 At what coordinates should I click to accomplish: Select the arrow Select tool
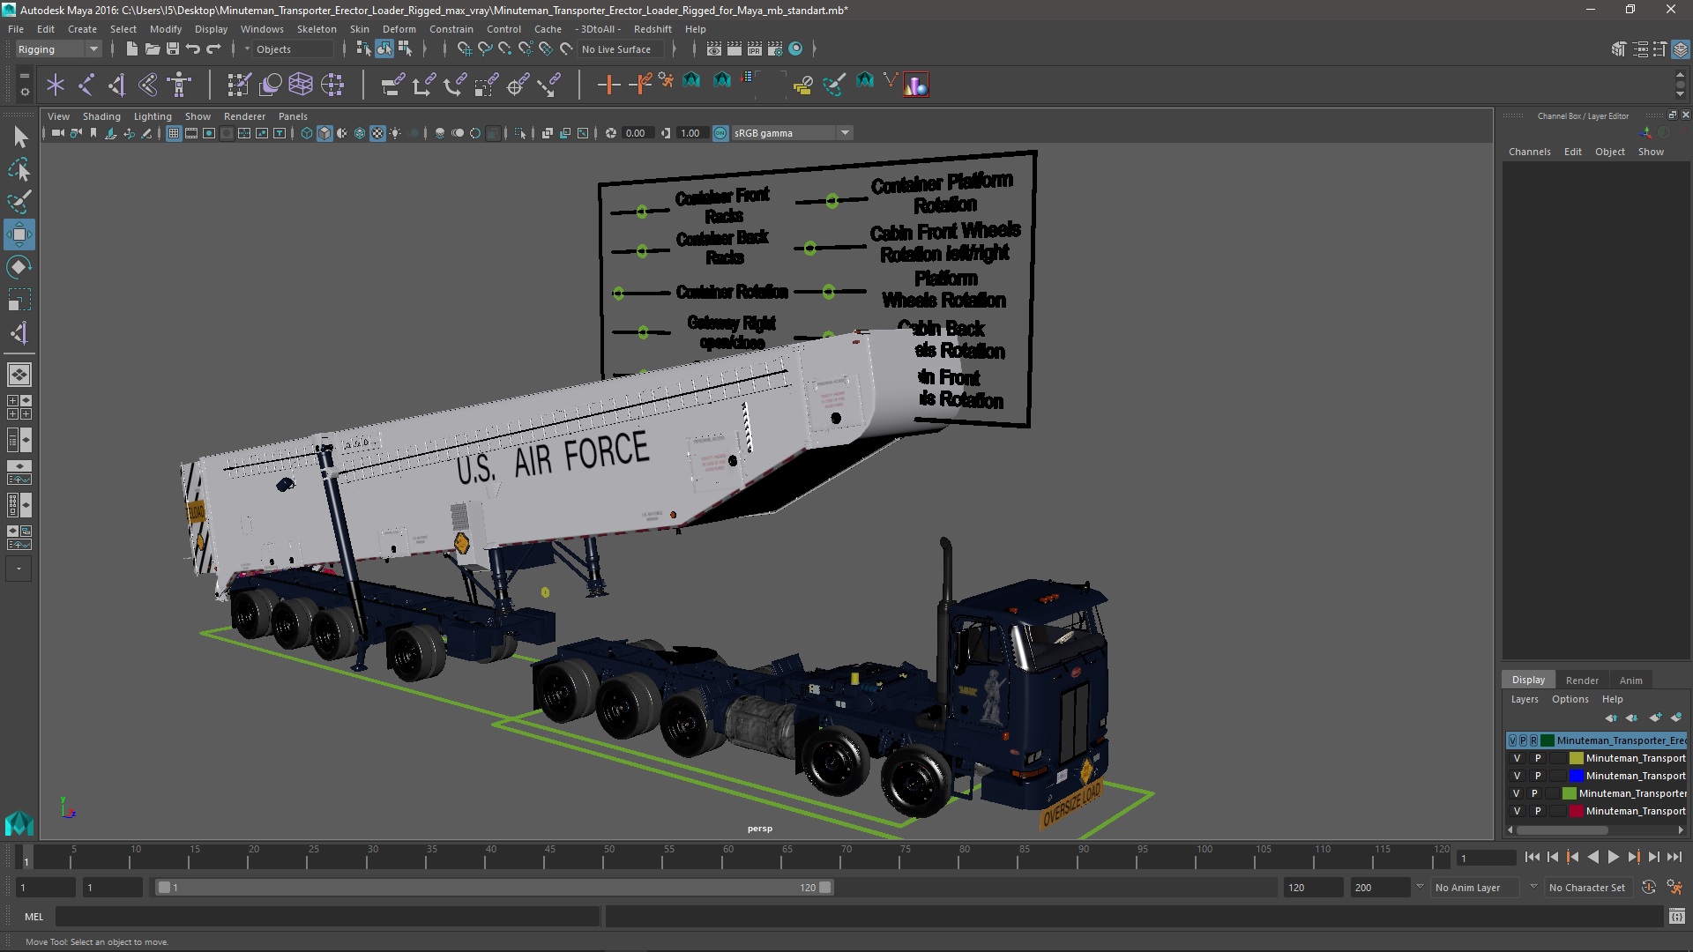coord(19,137)
